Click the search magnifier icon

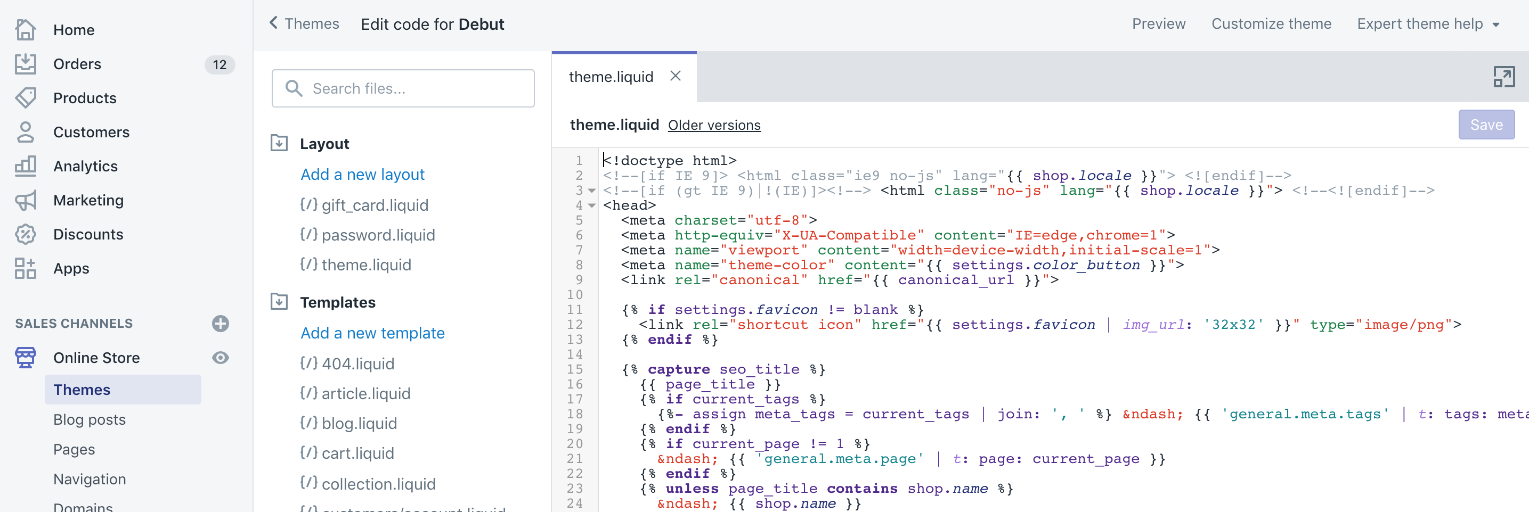[x=293, y=88]
